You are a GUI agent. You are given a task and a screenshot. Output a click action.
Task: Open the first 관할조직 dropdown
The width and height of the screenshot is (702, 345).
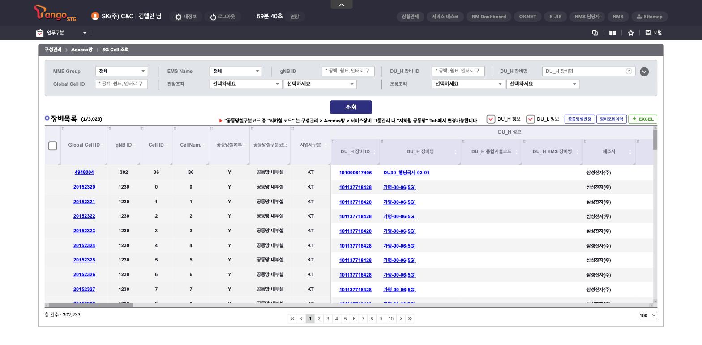point(246,84)
